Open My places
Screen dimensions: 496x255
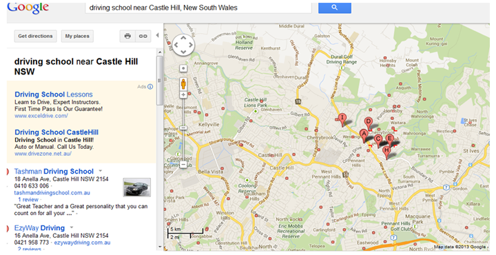click(x=77, y=36)
